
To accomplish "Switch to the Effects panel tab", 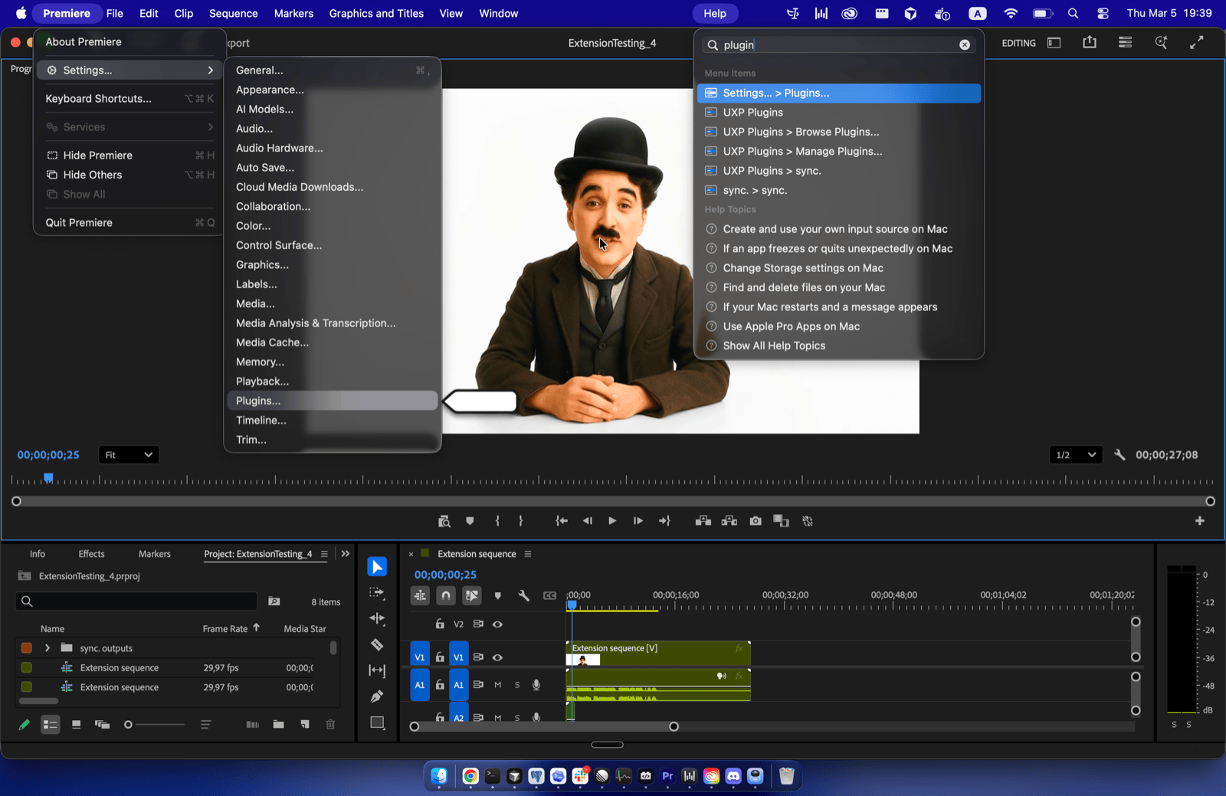I will click(91, 554).
